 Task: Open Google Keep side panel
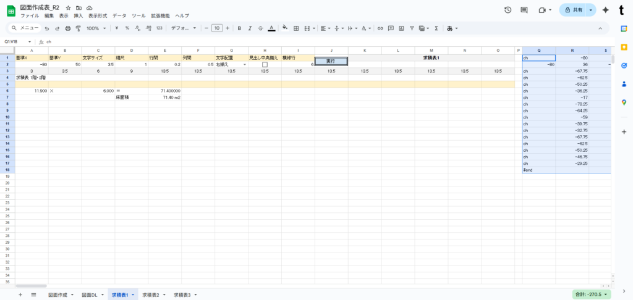(x=624, y=47)
